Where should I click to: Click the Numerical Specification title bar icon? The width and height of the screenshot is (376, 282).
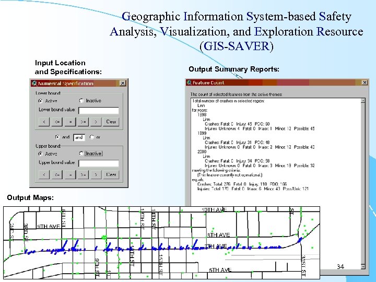coord(34,83)
